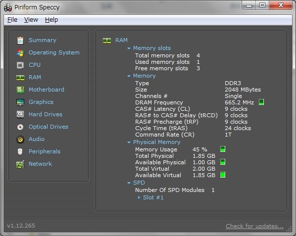Click the CAS# Latency (CL) label
This screenshot has height=236, width=296.
(162, 109)
